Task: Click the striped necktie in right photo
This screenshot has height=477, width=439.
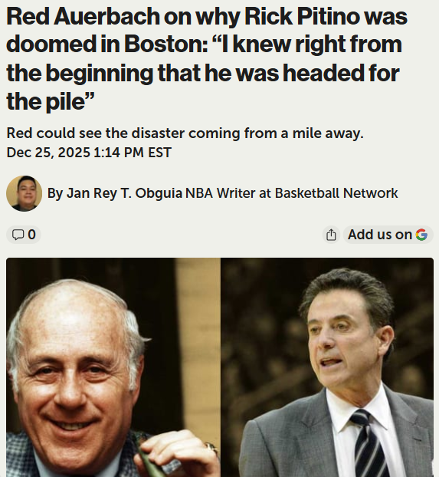Action: 368,443
